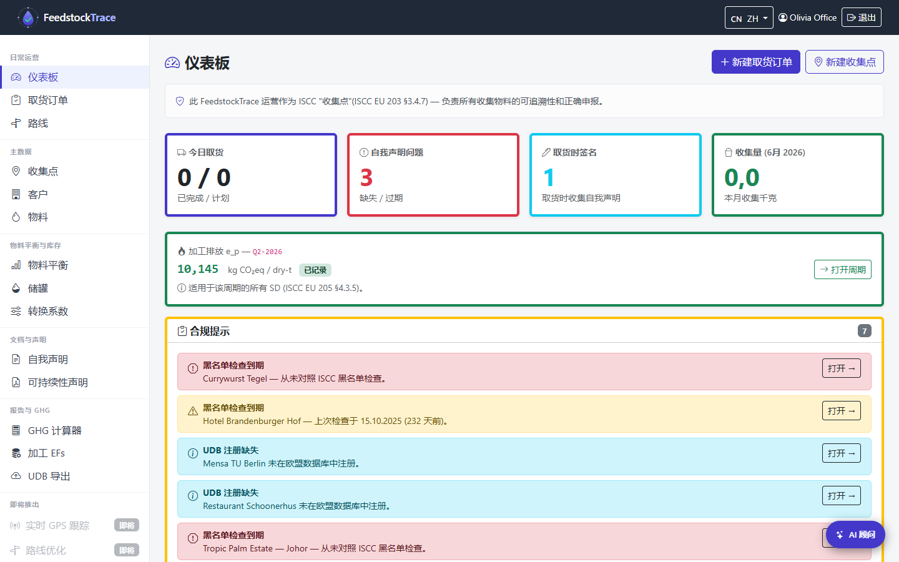Click the 新建取货订单 button

756,62
